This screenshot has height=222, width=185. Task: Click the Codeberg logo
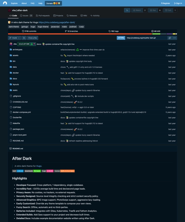(x=5, y=3)
